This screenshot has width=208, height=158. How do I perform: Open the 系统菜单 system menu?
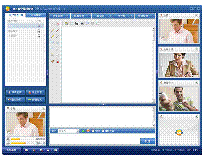[12, 150]
